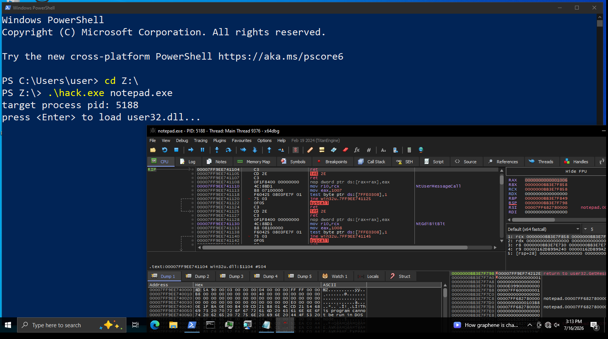Screen dimensions: 608x339
Task: Find strings with the A icon
Action: [x=383, y=150]
